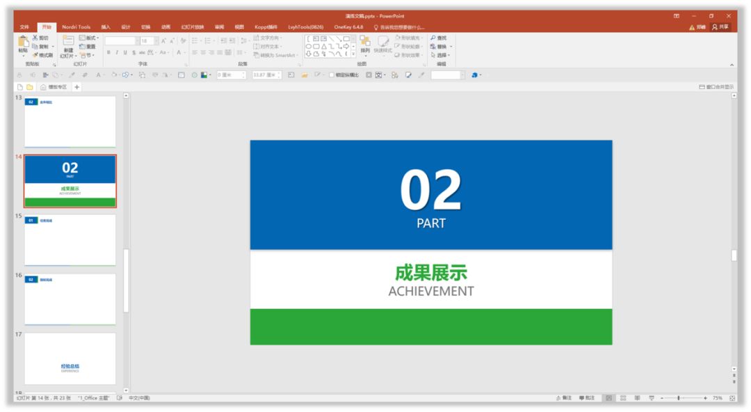Collapse the ribbon with chevron arrow
The height and width of the screenshot is (412, 751).
coord(732,65)
